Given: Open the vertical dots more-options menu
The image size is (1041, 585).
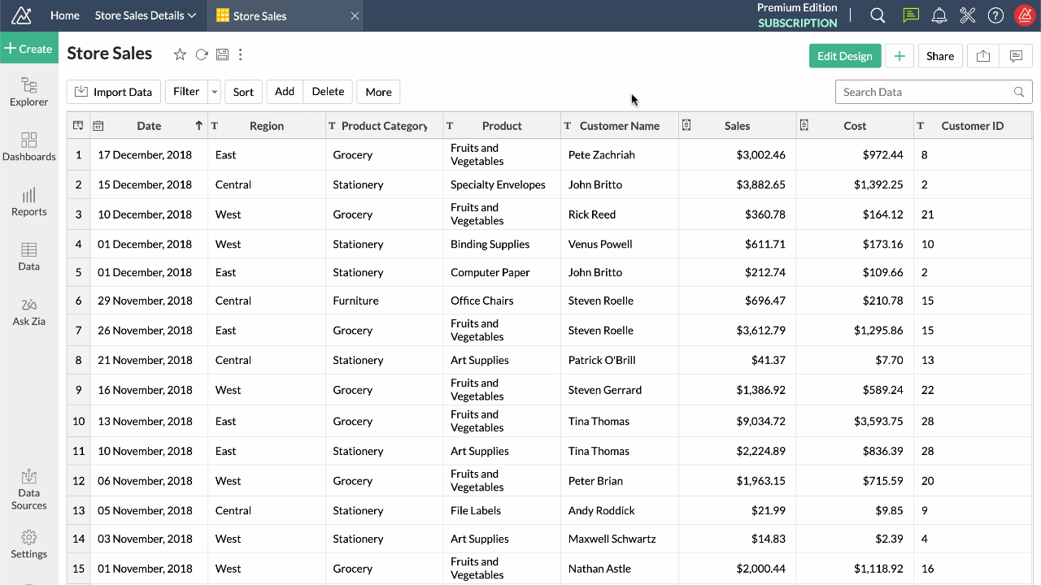Looking at the screenshot, I should (241, 54).
